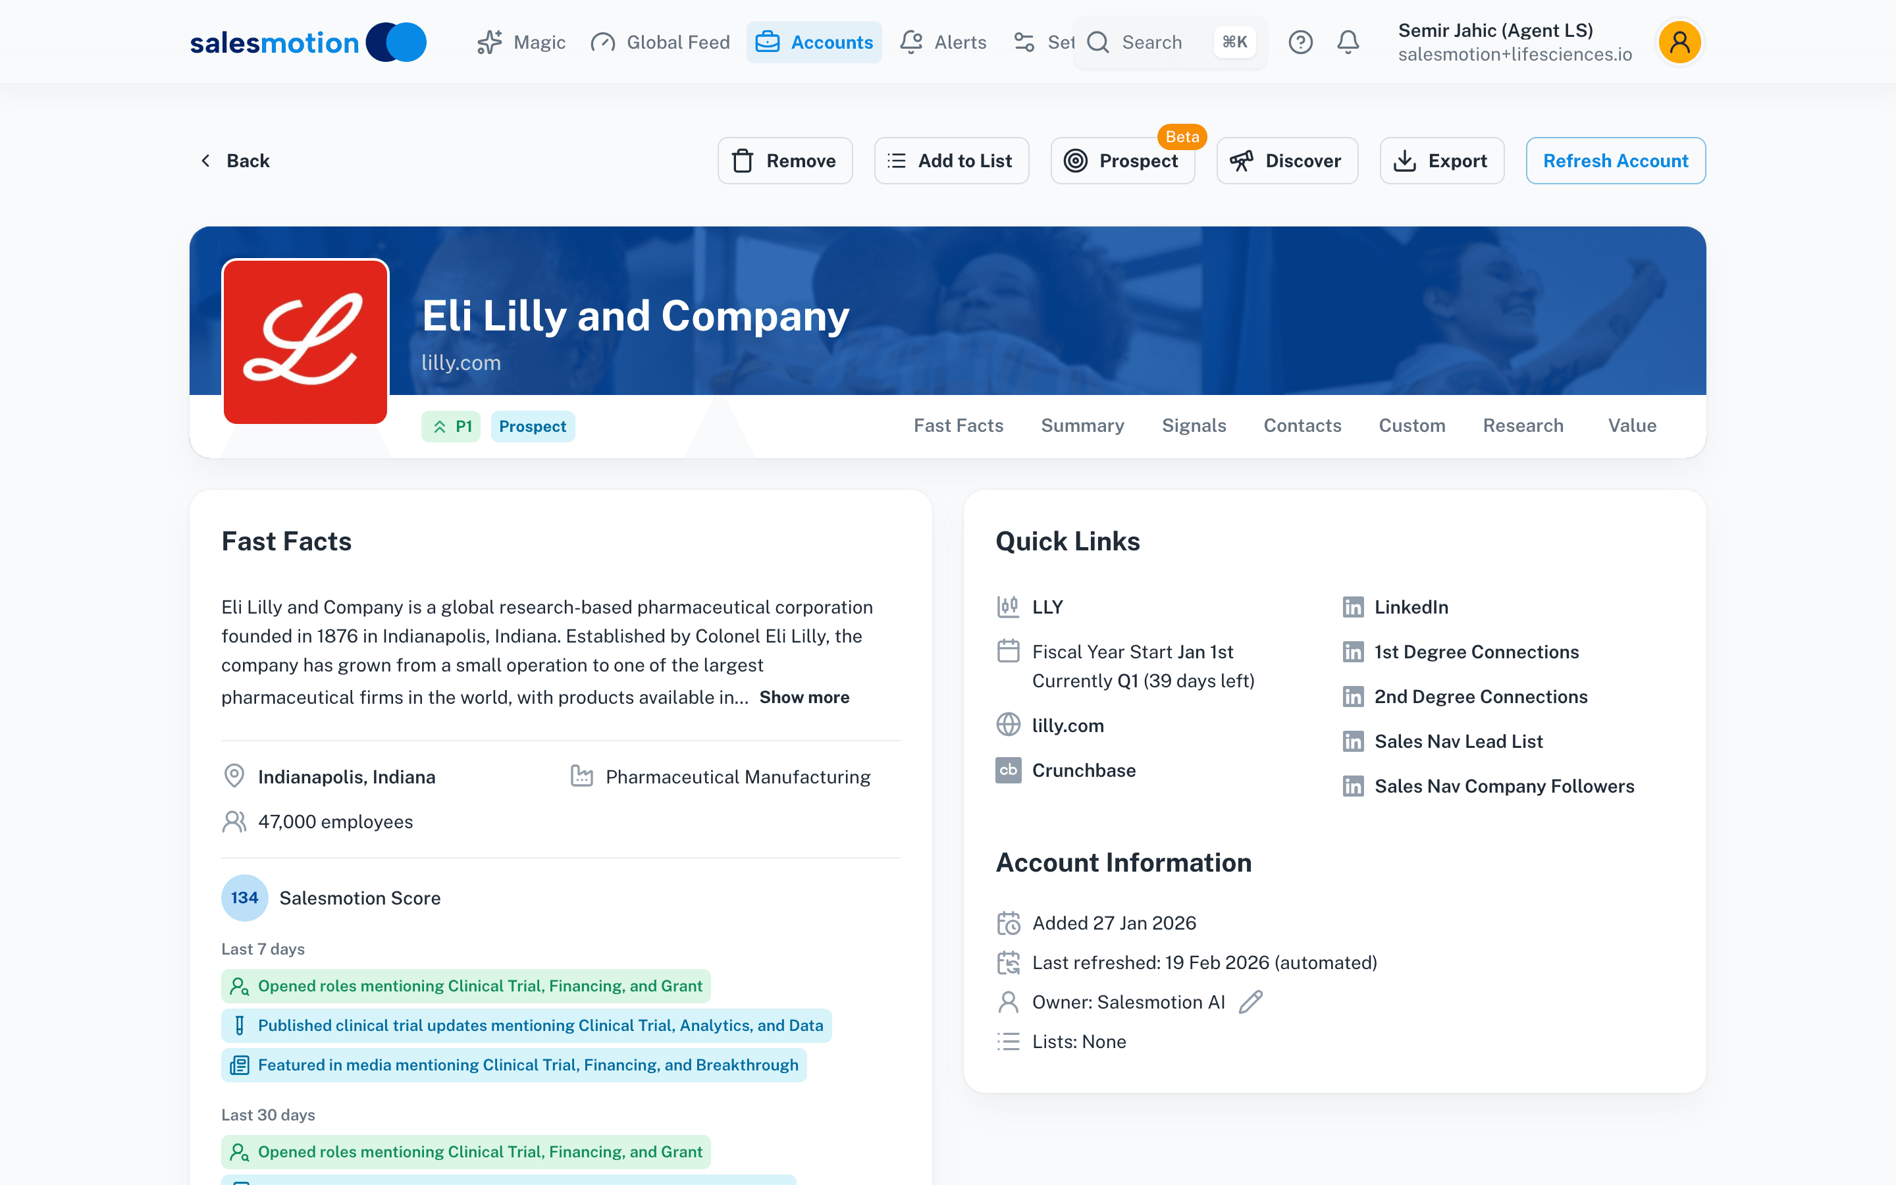Click Add to List button

coord(951,161)
